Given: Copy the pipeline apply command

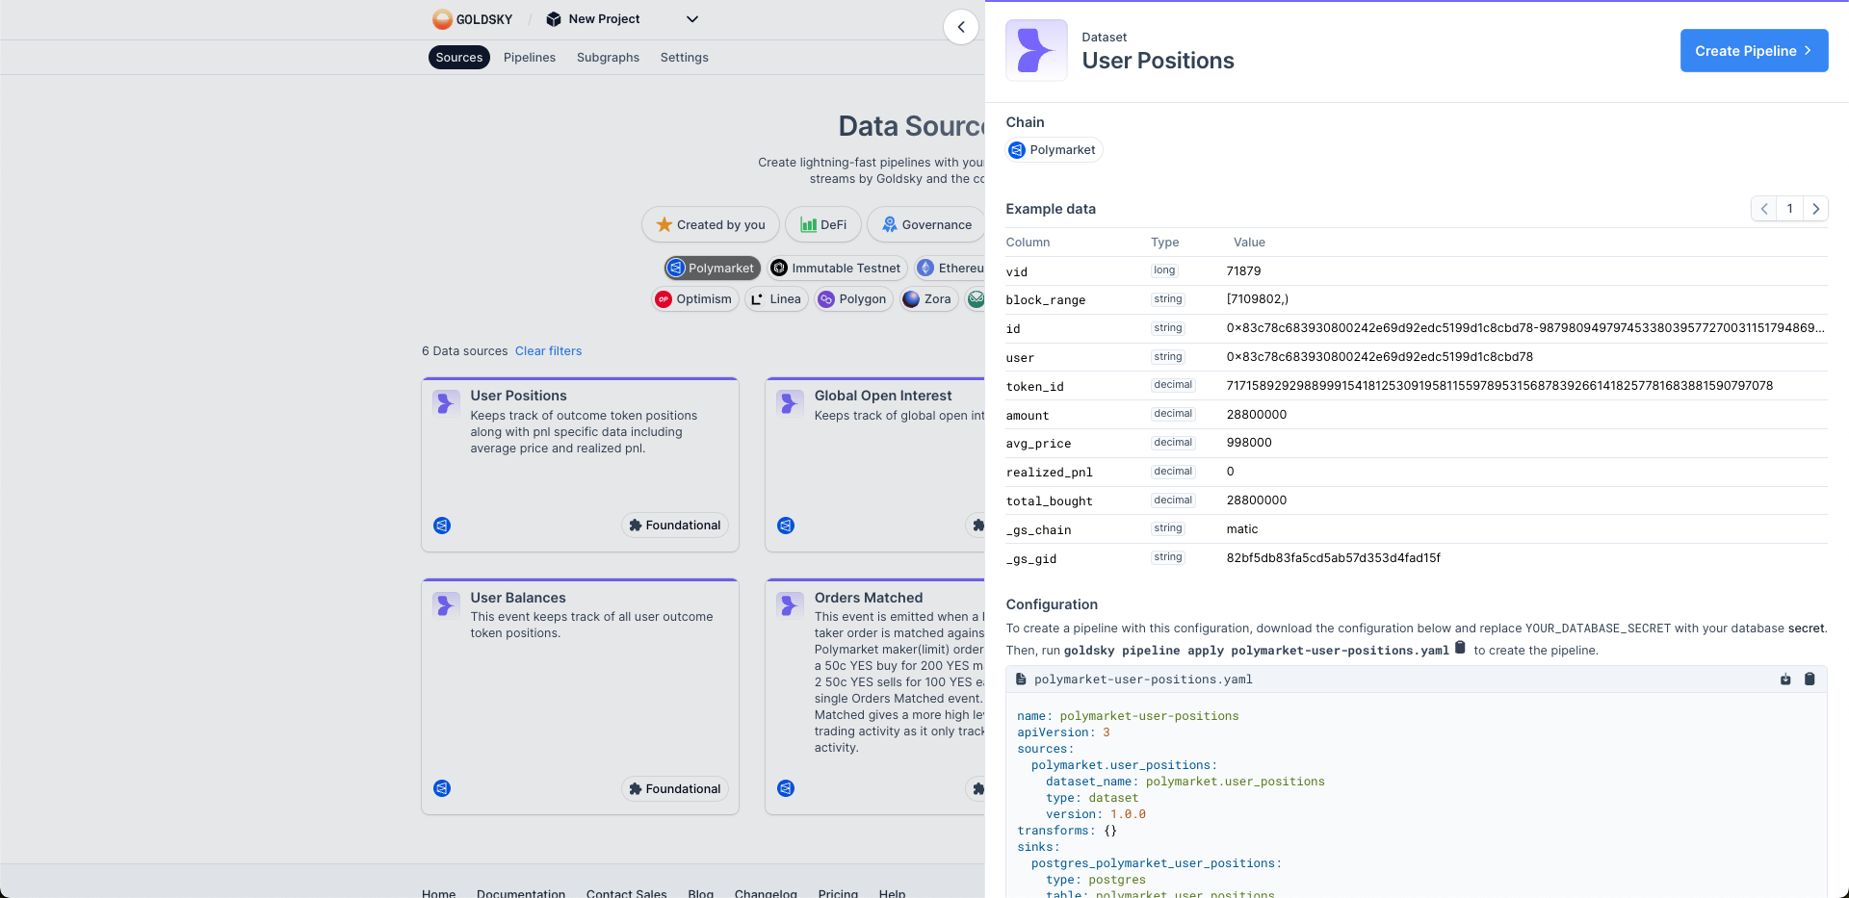Looking at the screenshot, I should (x=1460, y=648).
